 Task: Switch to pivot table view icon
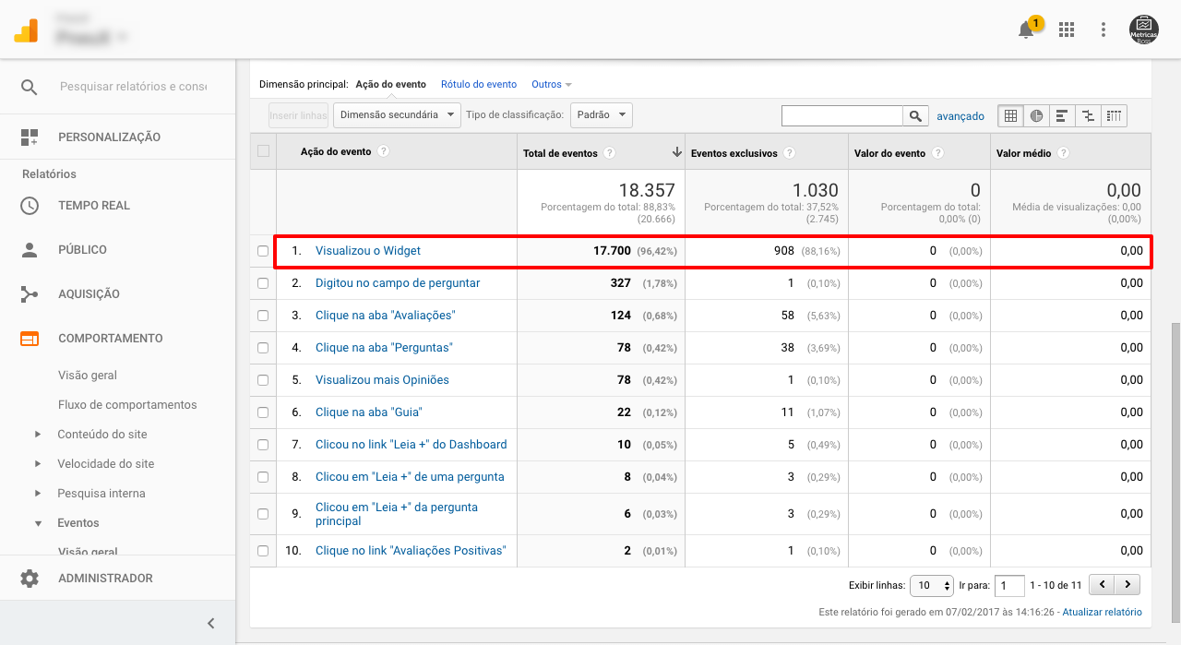[1114, 116]
